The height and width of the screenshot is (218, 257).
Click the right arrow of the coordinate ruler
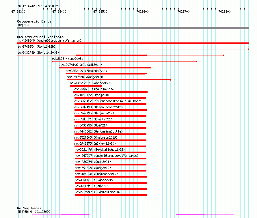[248, 9]
